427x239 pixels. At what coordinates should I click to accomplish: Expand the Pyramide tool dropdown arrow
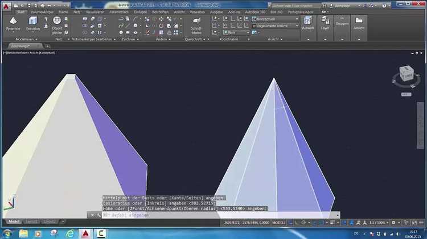click(x=13, y=32)
